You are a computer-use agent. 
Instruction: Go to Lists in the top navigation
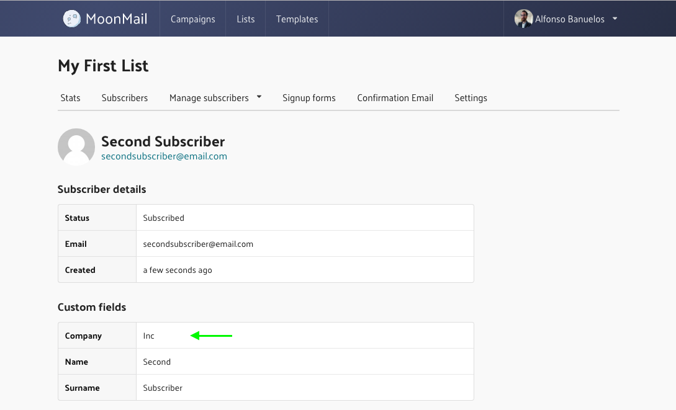point(246,19)
